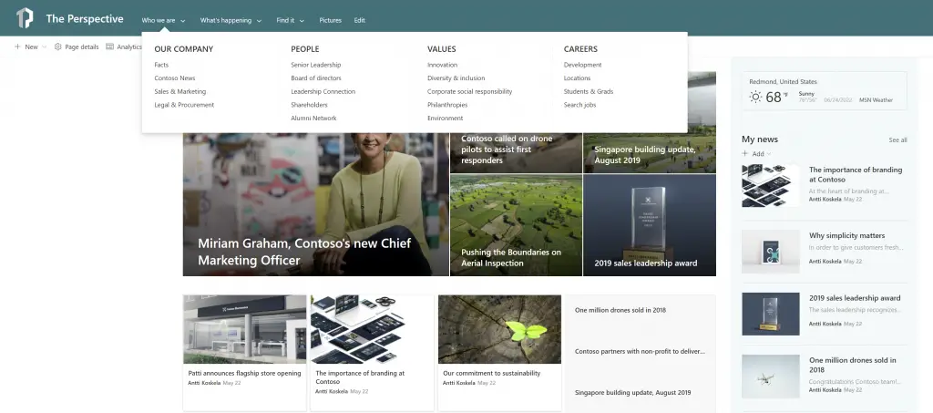
Task: Go to Search jobs under Careers
Action: tap(579, 105)
